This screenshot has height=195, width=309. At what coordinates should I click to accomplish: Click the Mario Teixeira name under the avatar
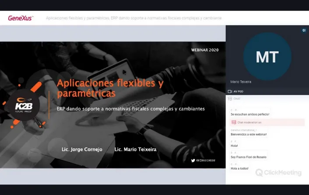(241, 82)
